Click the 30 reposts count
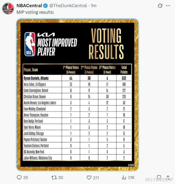Screen dimensions: 175x184 point(60,177)
